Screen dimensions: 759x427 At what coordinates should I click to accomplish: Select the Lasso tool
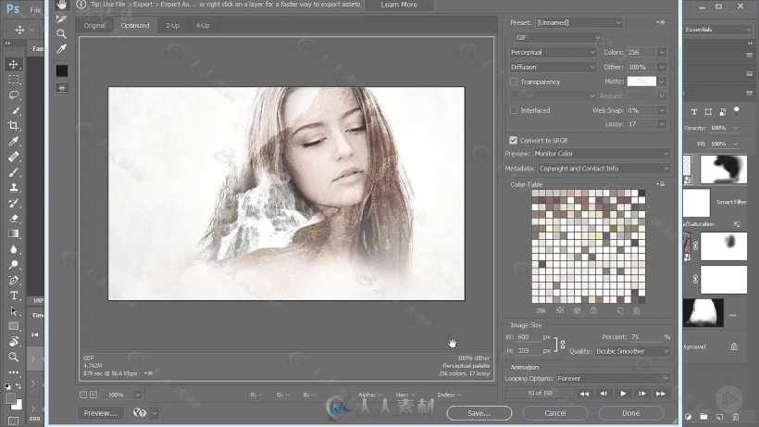[14, 94]
